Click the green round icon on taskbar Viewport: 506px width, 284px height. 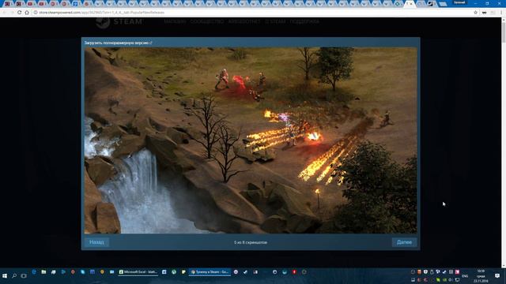click(x=174, y=272)
